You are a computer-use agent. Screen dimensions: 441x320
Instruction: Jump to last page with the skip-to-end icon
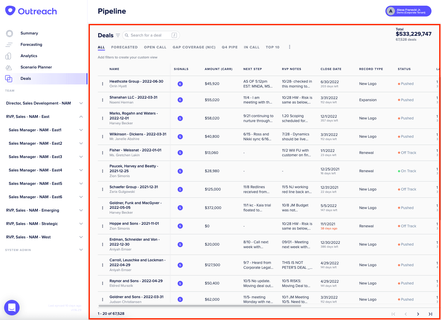[430, 314]
